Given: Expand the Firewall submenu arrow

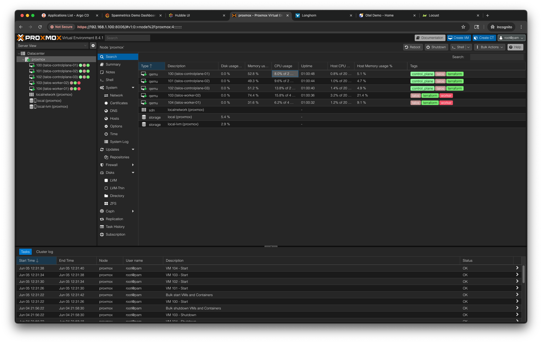Looking at the screenshot, I should 133,165.
